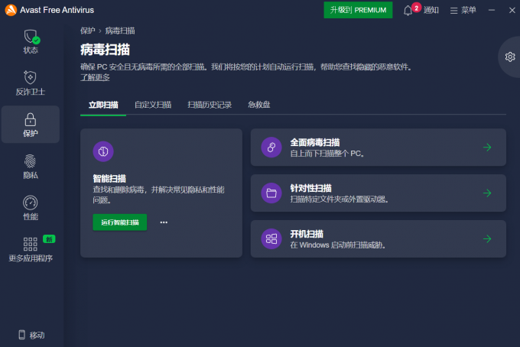Open the 状态 status shield icon
Screen dimensions: 520x347
(31, 37)
